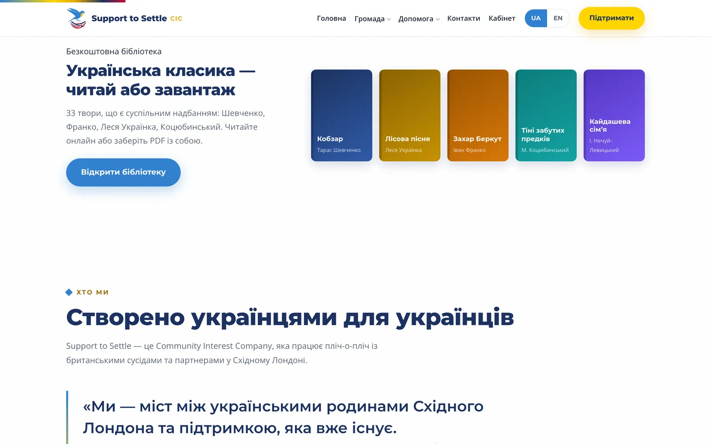Viewport: 711px width, 444px height.
Task: Select the Захар Беркут book card
Action: tap(478, 115)
